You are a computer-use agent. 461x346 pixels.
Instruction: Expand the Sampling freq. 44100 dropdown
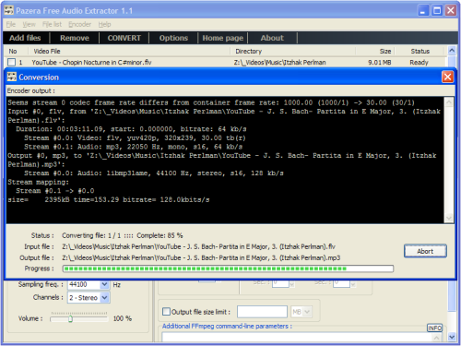pos(104,284)
